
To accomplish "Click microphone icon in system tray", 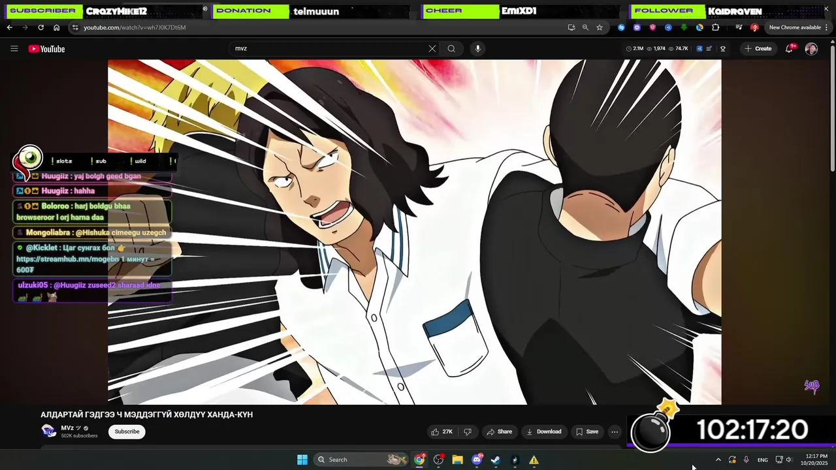I will click(x=746, y=460).
